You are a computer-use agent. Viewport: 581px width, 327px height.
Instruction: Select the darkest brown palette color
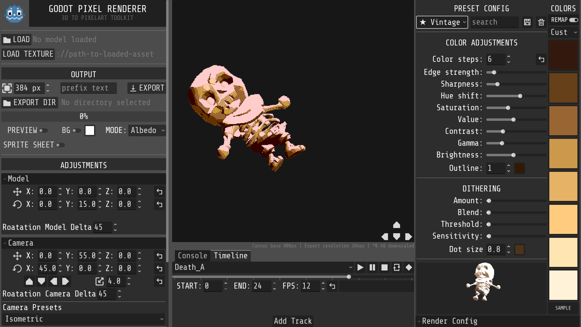[563, 55]
